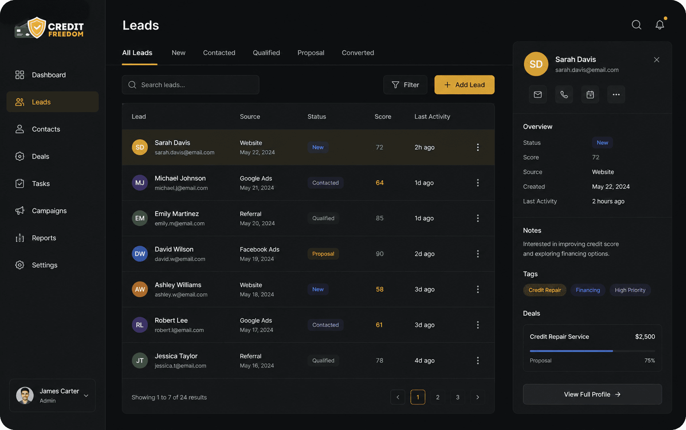The height and width of the screenshot is (430, 686).
Task: Click the Credit Repair tag
Action: 544,290
